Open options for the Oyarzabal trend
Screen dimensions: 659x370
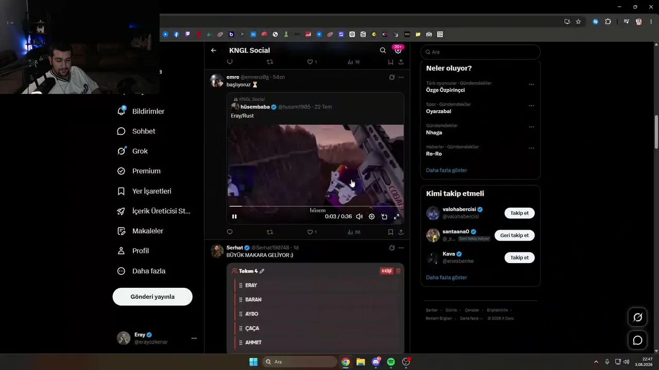tap(531, 106)
